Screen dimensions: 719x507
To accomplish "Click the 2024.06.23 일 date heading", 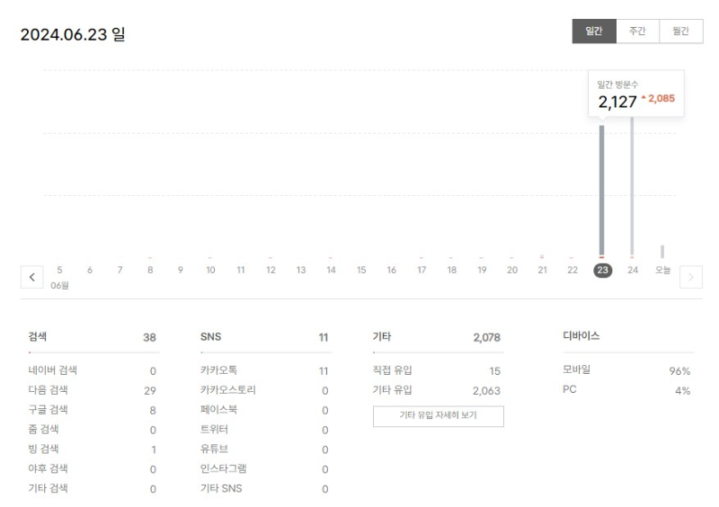I will click(x=73, y=34).
